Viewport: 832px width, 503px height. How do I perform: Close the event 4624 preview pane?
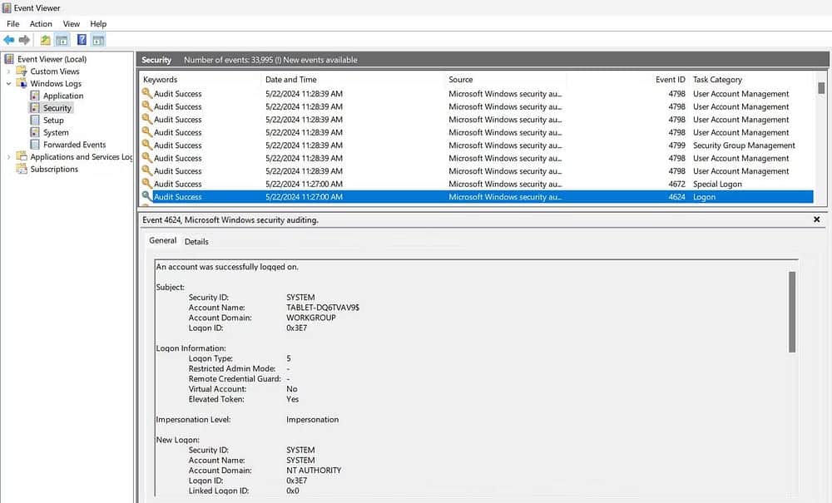(816, 219)
